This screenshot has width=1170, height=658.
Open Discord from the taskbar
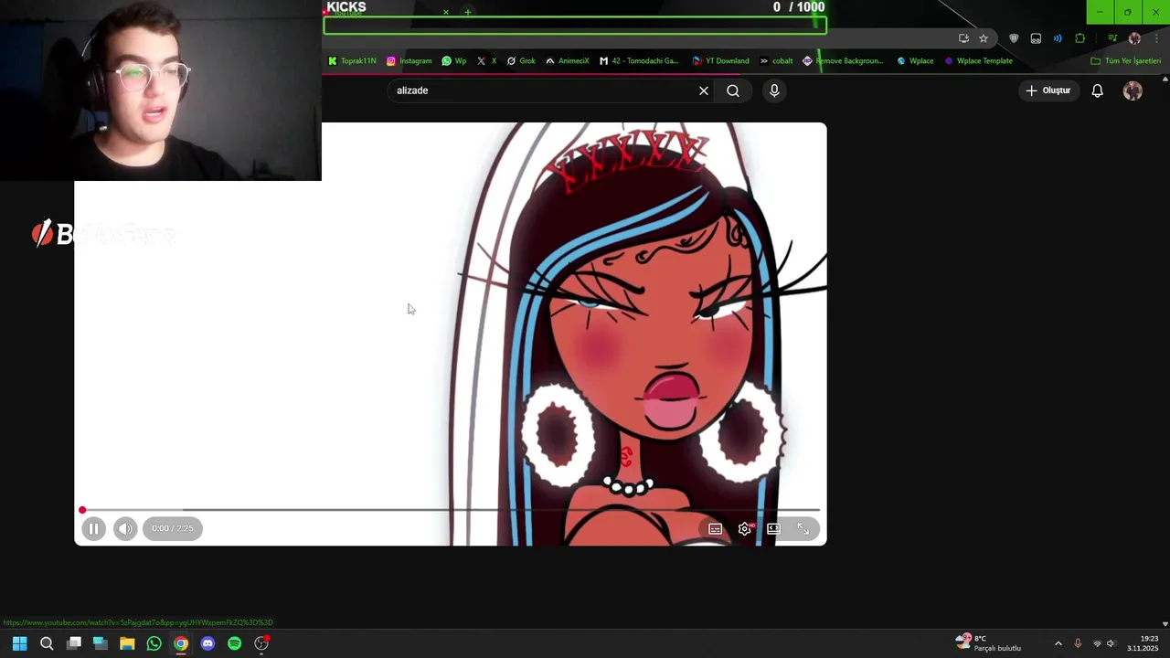coord(207,643)
